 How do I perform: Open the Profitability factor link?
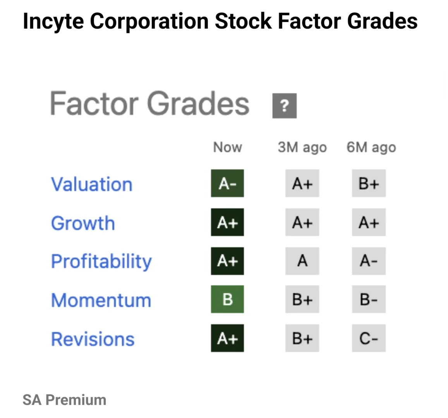point(101,262)
